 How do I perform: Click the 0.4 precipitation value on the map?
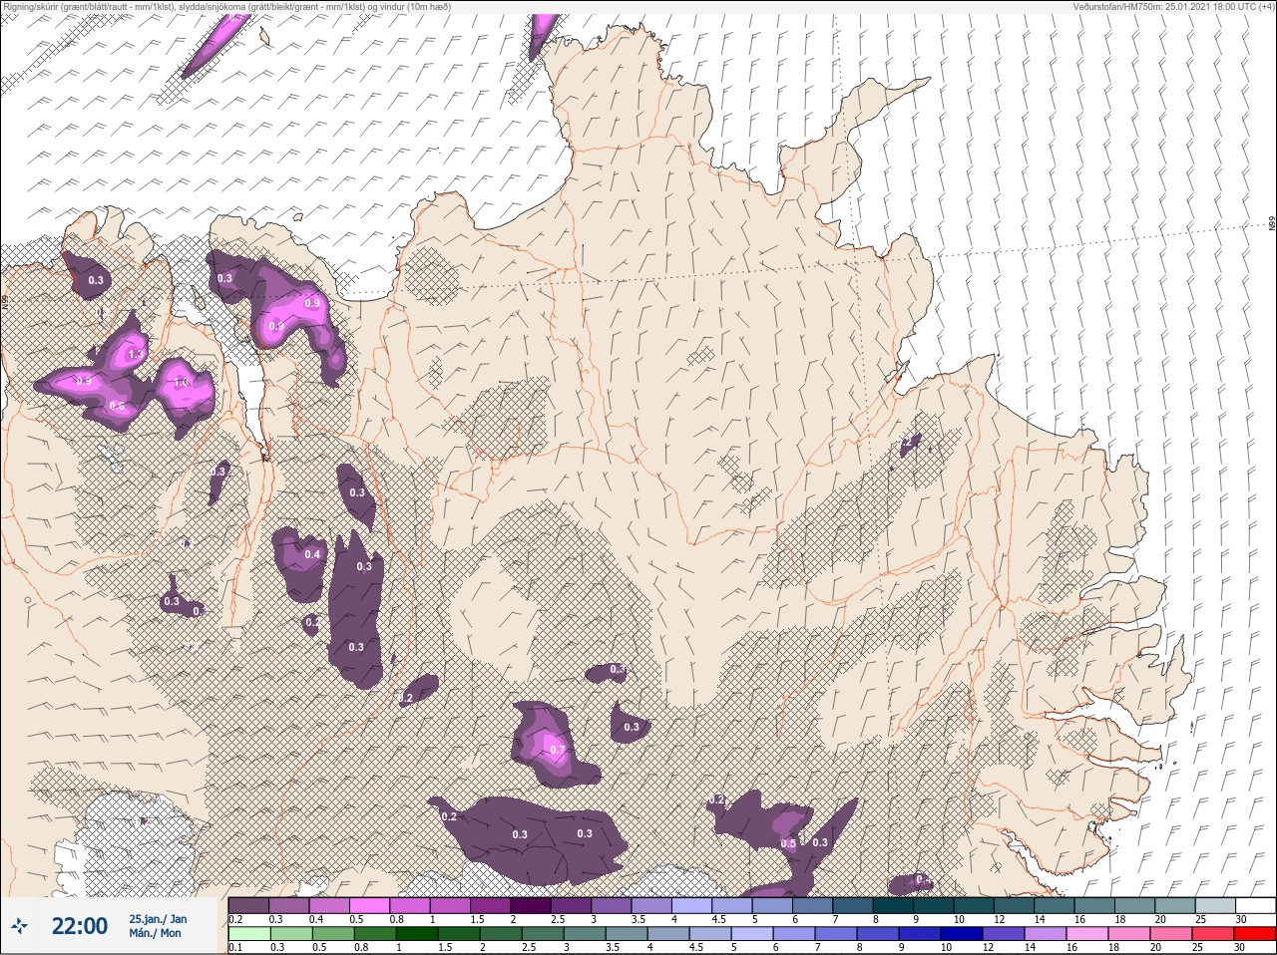pyautogui.click(x=312, y=554)
